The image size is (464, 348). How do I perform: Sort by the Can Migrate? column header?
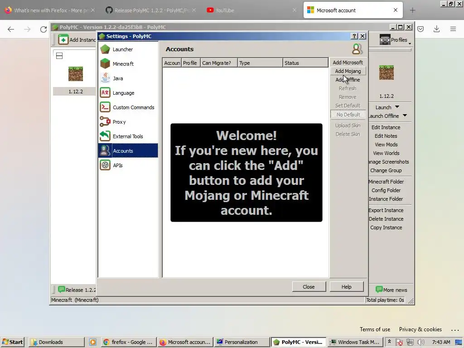[219, 63]
